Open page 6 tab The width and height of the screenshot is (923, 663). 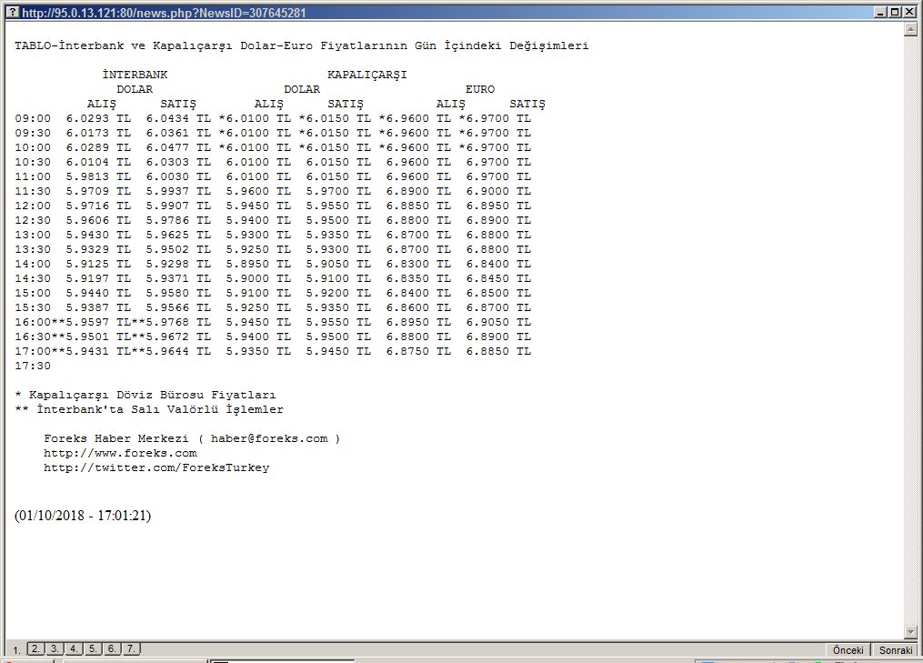point(112,648)
